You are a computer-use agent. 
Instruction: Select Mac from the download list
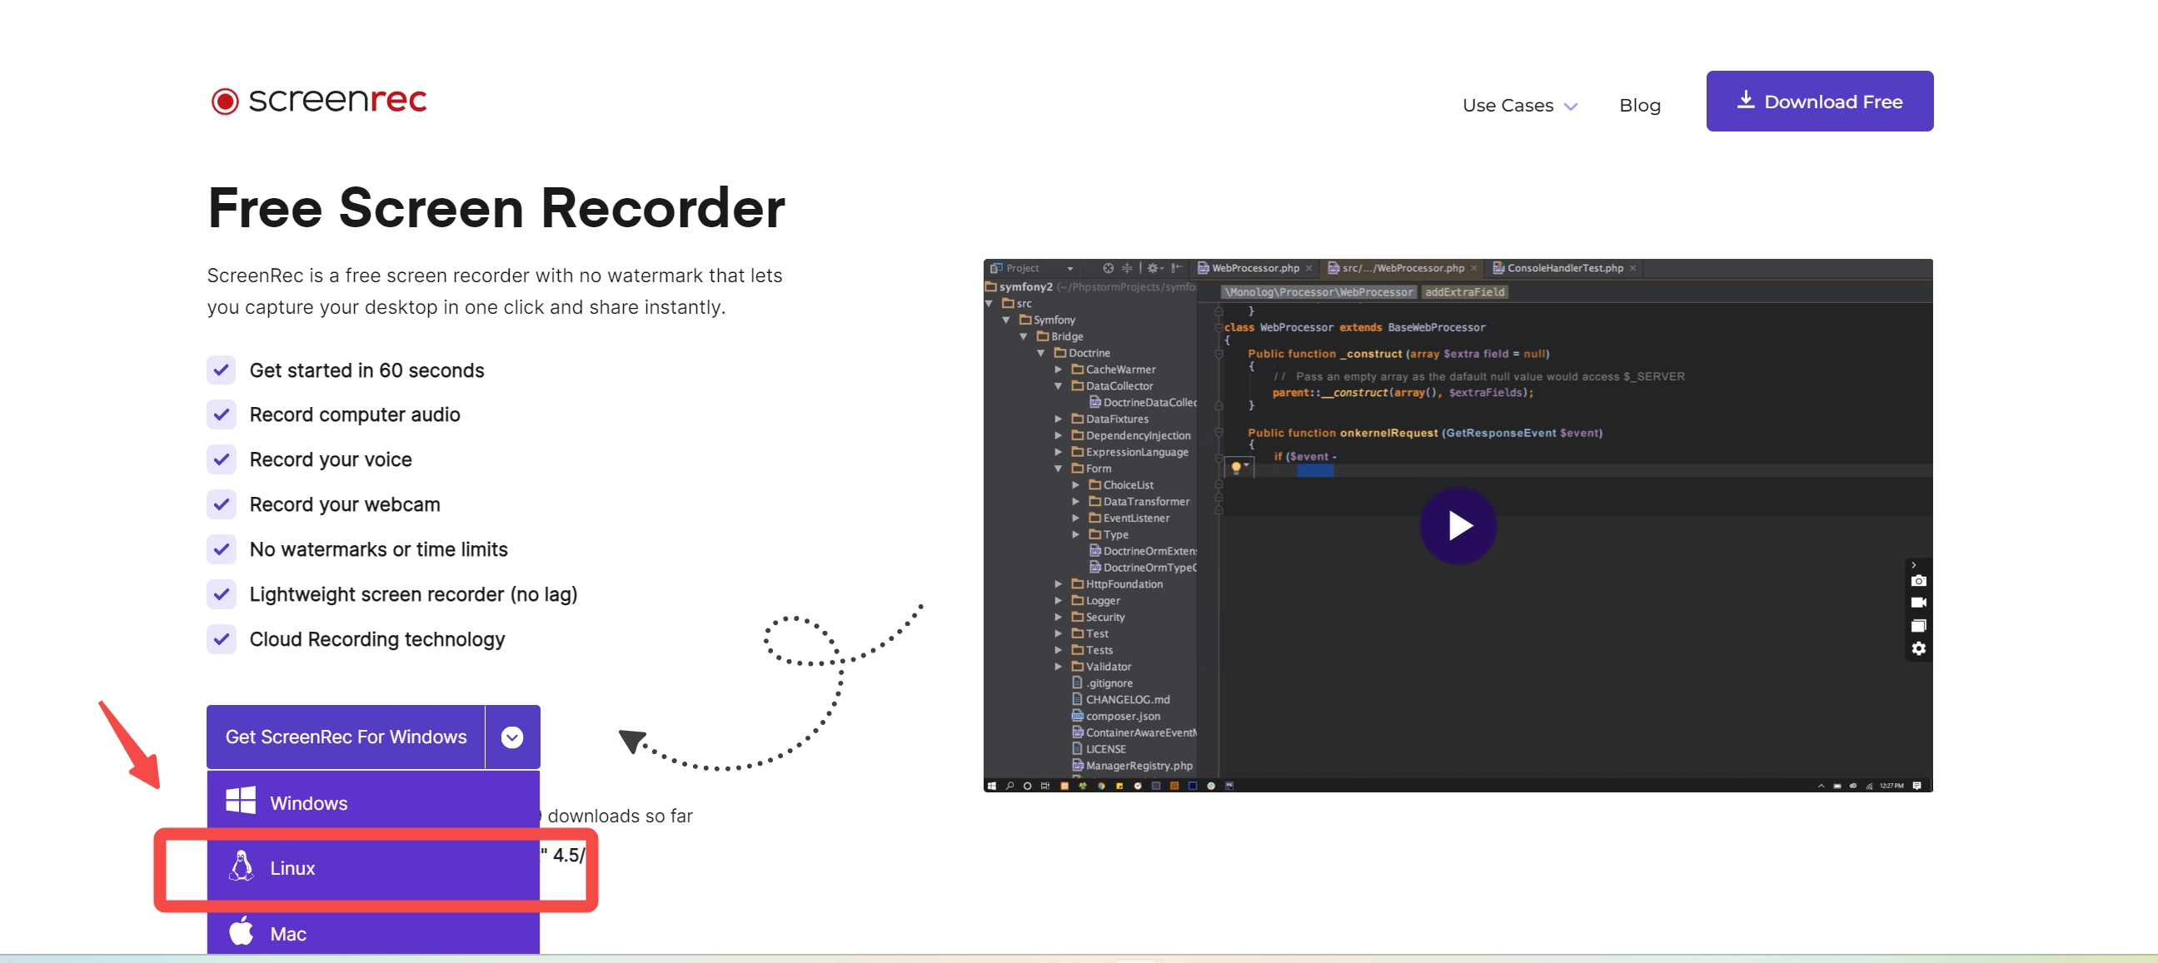(373, 933)
